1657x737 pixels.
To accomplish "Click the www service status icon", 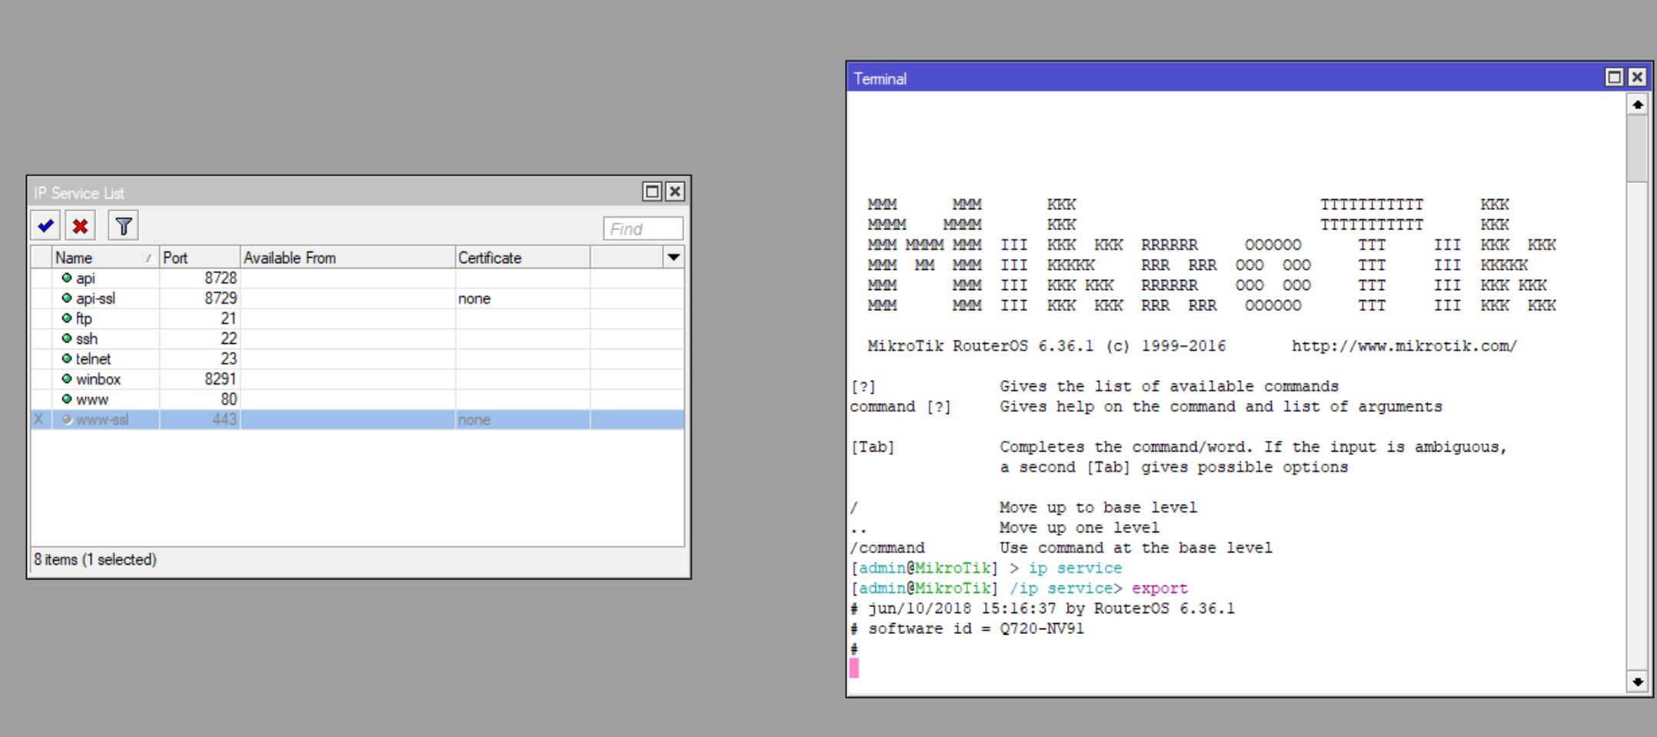I will 67,399.
